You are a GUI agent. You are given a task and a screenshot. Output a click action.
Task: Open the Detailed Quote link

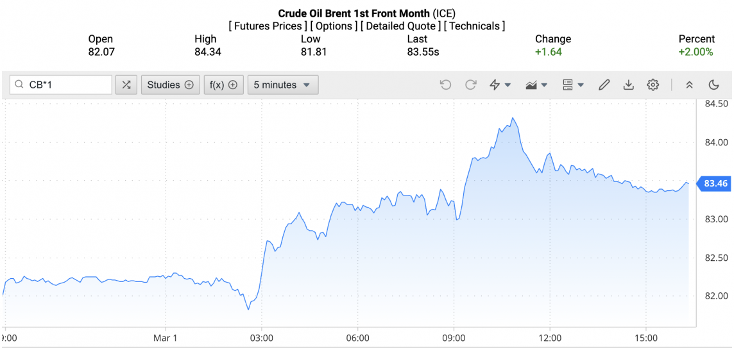tap(401, 26)
